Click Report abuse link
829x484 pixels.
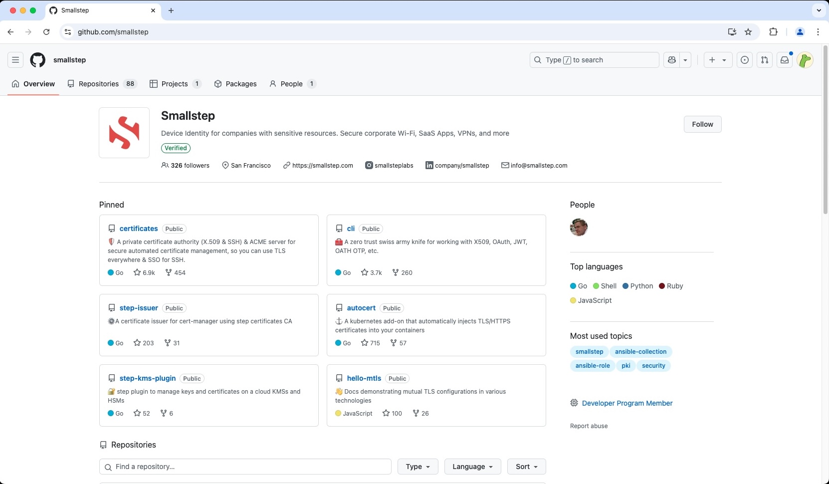click(x=589, y=426)
